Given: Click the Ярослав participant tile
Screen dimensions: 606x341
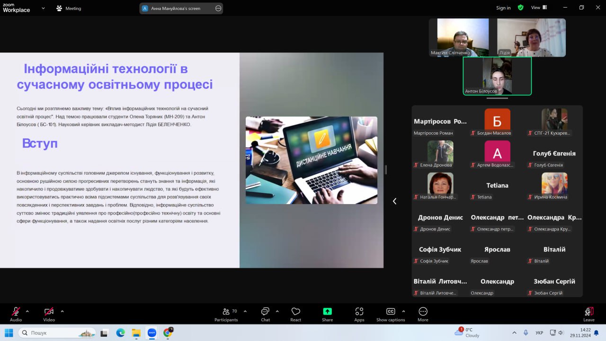Looking at the screenshot, I should (x=497, y=250).
